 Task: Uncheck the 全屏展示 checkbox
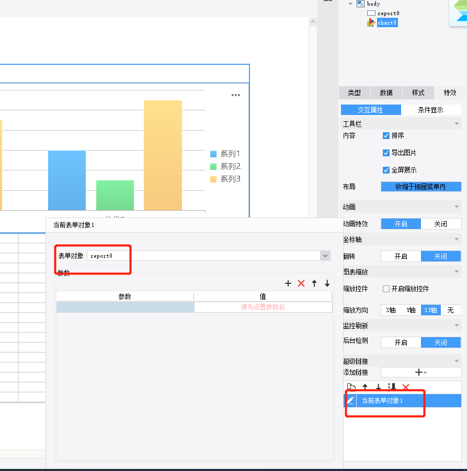tap(386, 170)
